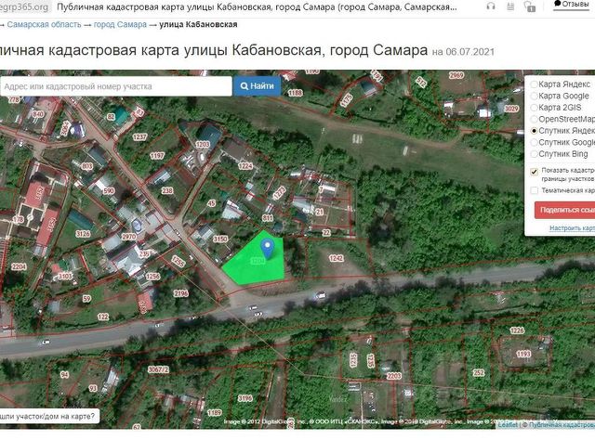Viewport: 595px width, 440px height.
Task: Choose the OpenStreetMap base layer
Action: click(535, 120)
